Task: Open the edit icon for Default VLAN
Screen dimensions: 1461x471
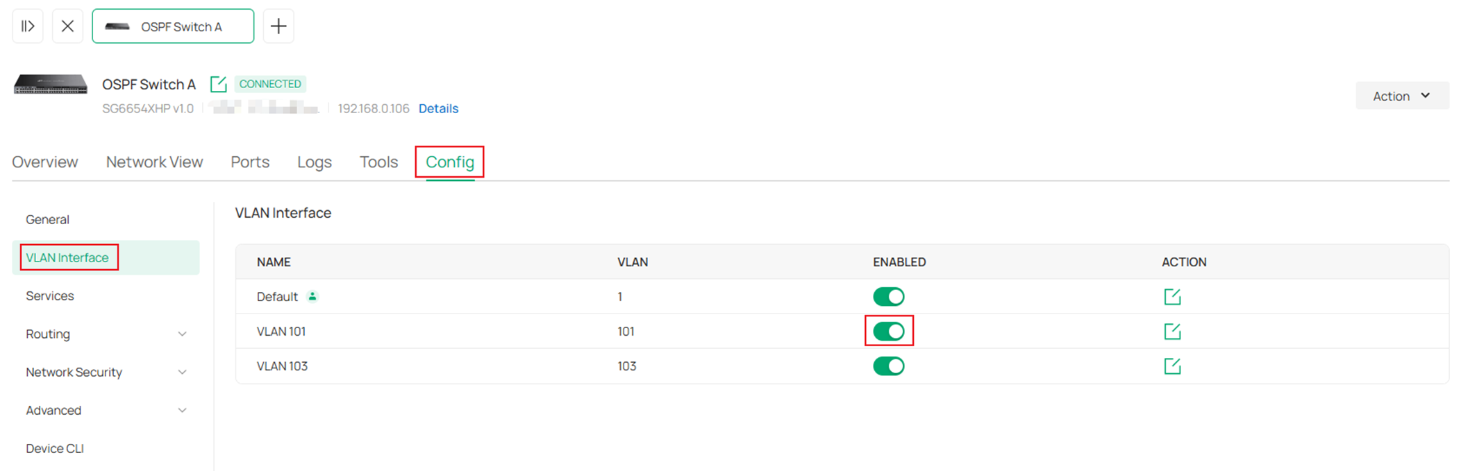Action: [x=1171, y=296]
